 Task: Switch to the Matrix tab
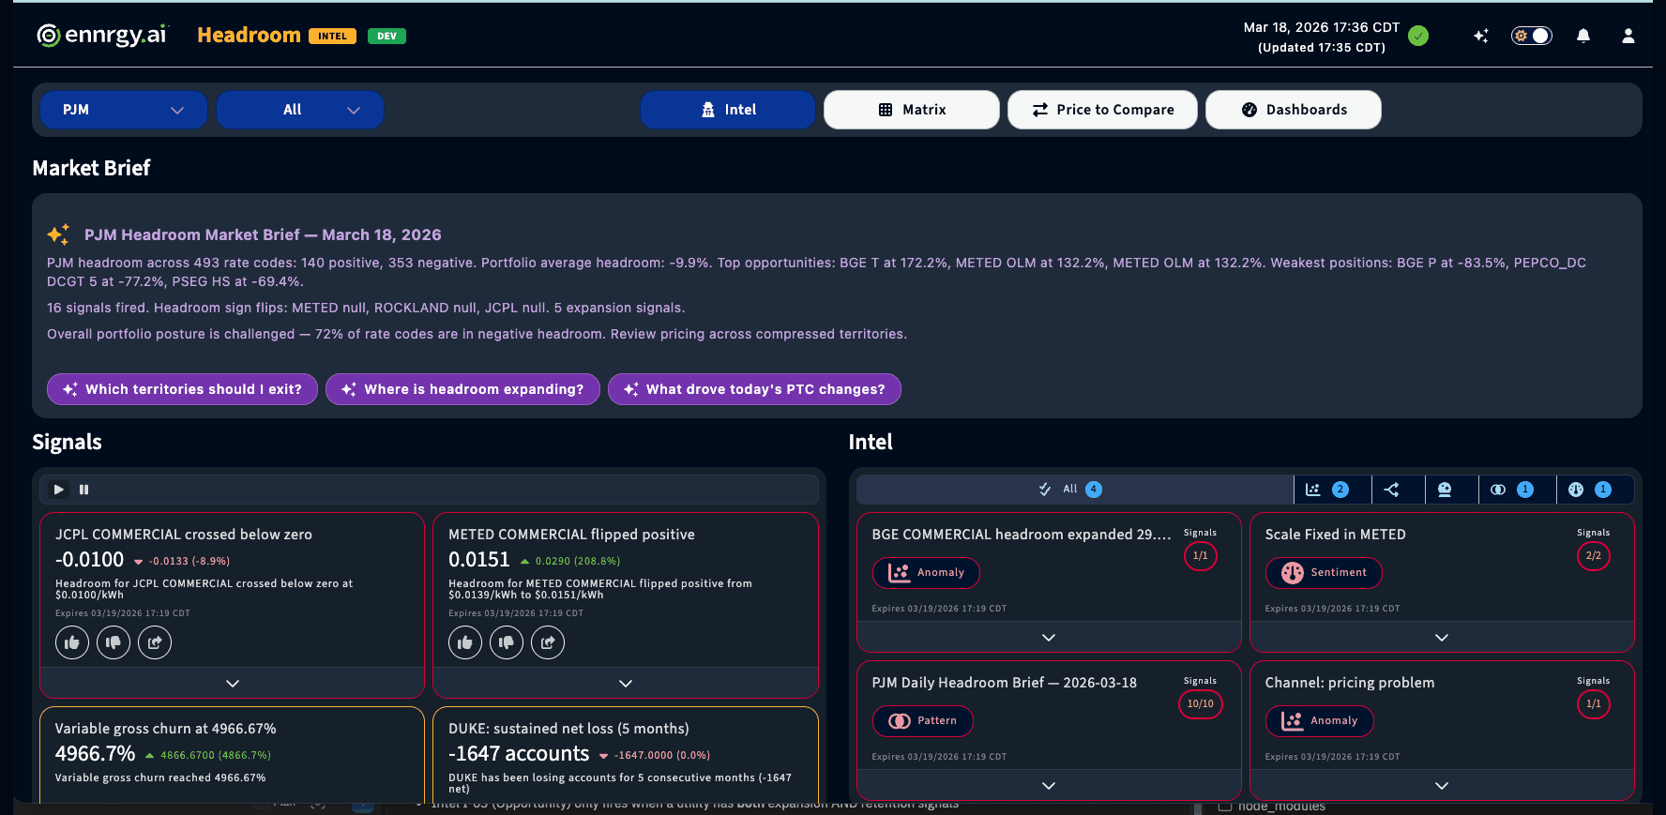click(912, 110)
